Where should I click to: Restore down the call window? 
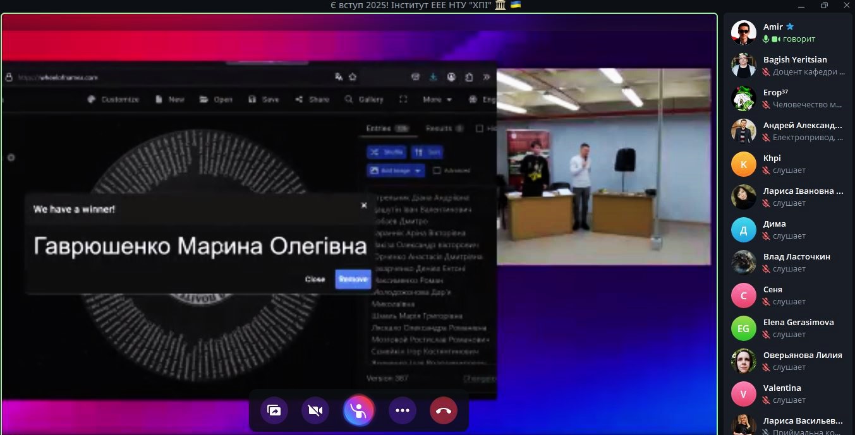coord(824,6)
